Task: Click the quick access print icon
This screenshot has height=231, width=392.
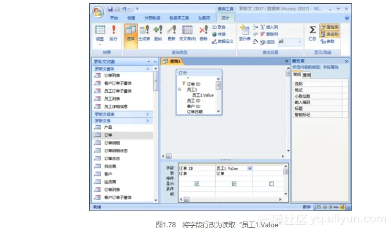Action: coord(117,9)
